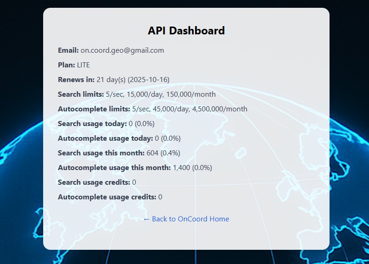Click the left arrow before Back to OnCoord
The width and height of the screenshot is (369, 264).
pyautogui.click(x=146, y=219)
